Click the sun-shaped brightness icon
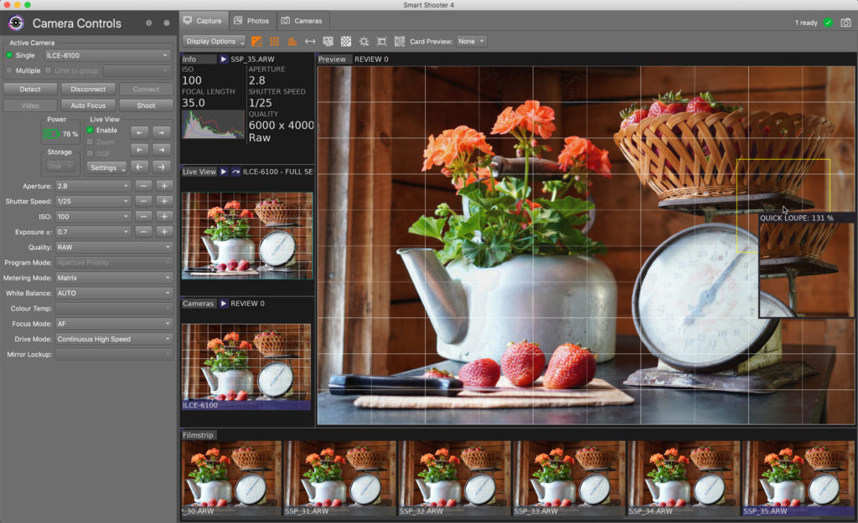This screenshot has height=523, width=858. pyautogui.click(x=364, y=41)
